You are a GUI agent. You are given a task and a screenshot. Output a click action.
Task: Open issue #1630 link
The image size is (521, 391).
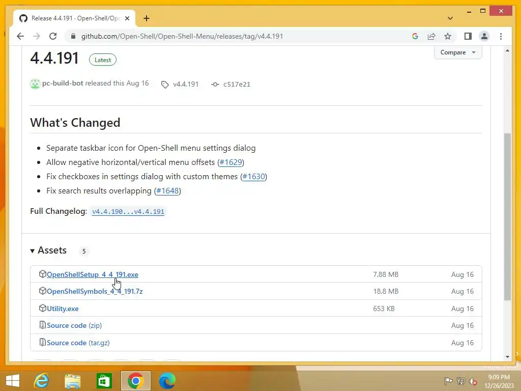click(253, 177)
